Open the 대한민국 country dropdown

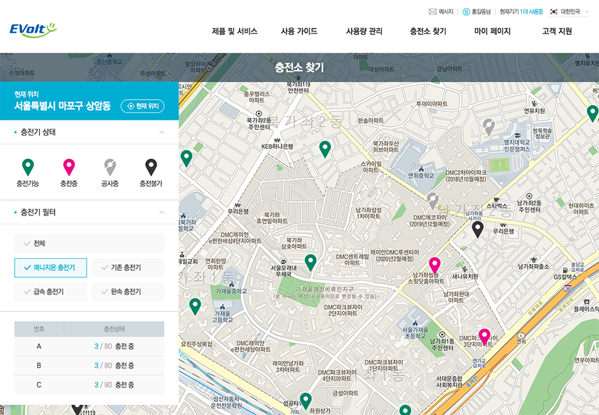[569, 12]
